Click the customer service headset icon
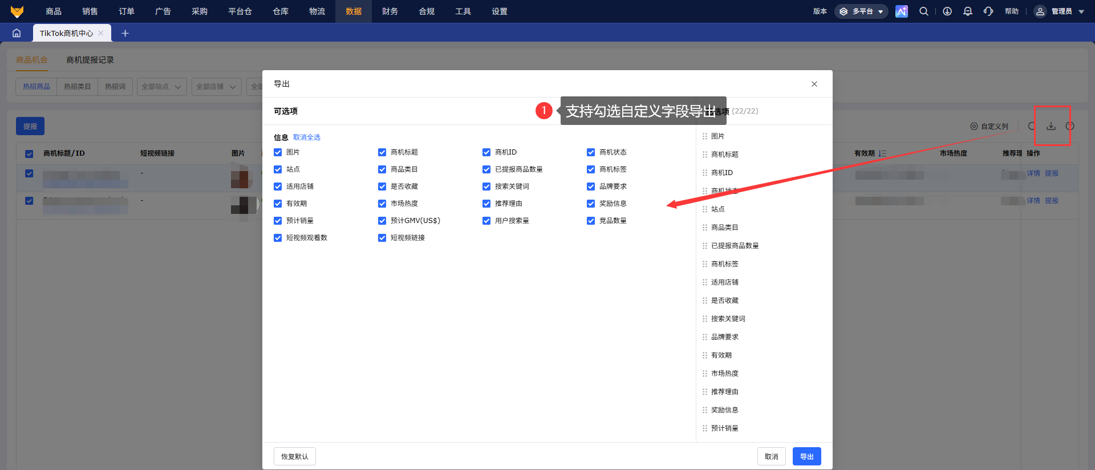The width and height of the screenshot is (1095, 470). tap(988, 11)
